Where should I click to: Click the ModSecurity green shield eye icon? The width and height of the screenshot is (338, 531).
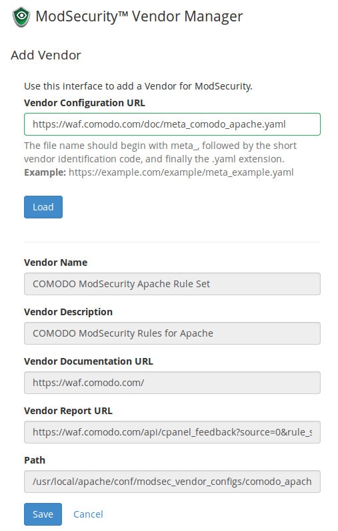pyautogui.click(x=21, y=17)
